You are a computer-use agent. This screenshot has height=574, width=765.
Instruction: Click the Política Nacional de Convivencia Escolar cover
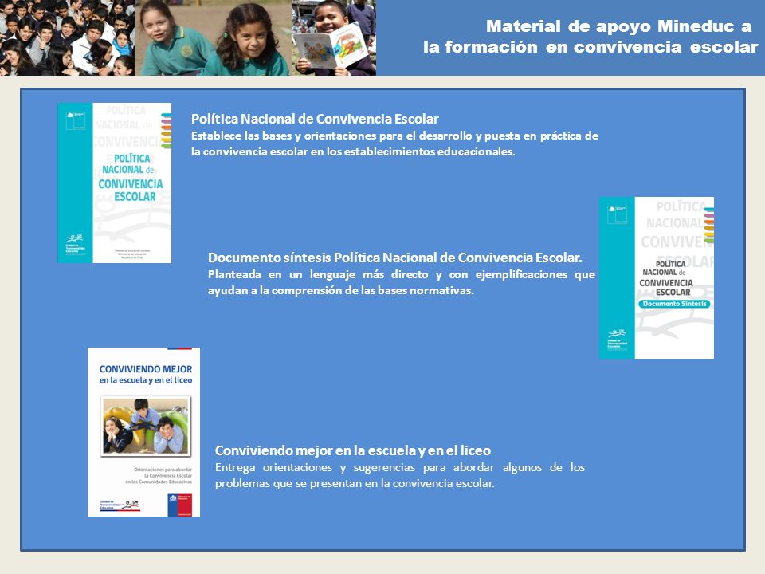coord(115,183)
